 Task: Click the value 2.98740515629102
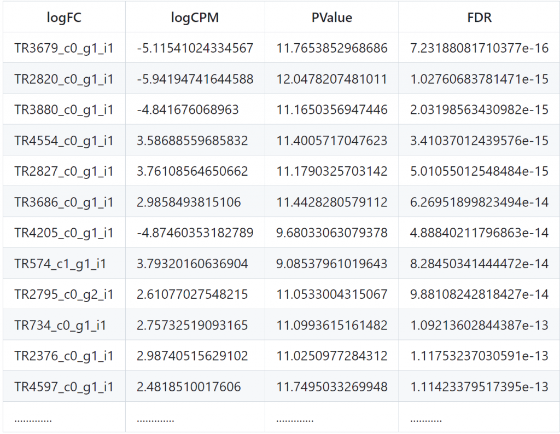click(x=192, y=356)
